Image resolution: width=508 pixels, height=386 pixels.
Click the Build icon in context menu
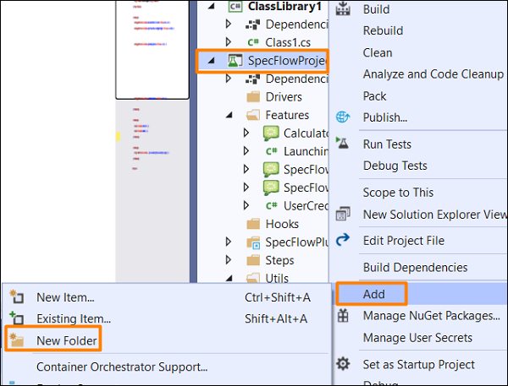[343, 9]
